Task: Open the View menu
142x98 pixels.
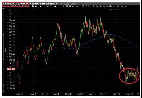Action: (x=73, y=4)
